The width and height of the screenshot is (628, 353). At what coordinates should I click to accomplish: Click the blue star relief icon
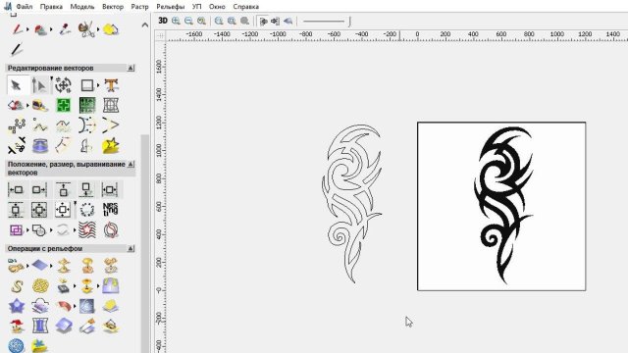click(x=17, y=306)
